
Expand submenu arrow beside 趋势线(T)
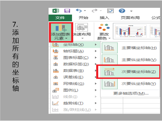(x=96, y=103)
